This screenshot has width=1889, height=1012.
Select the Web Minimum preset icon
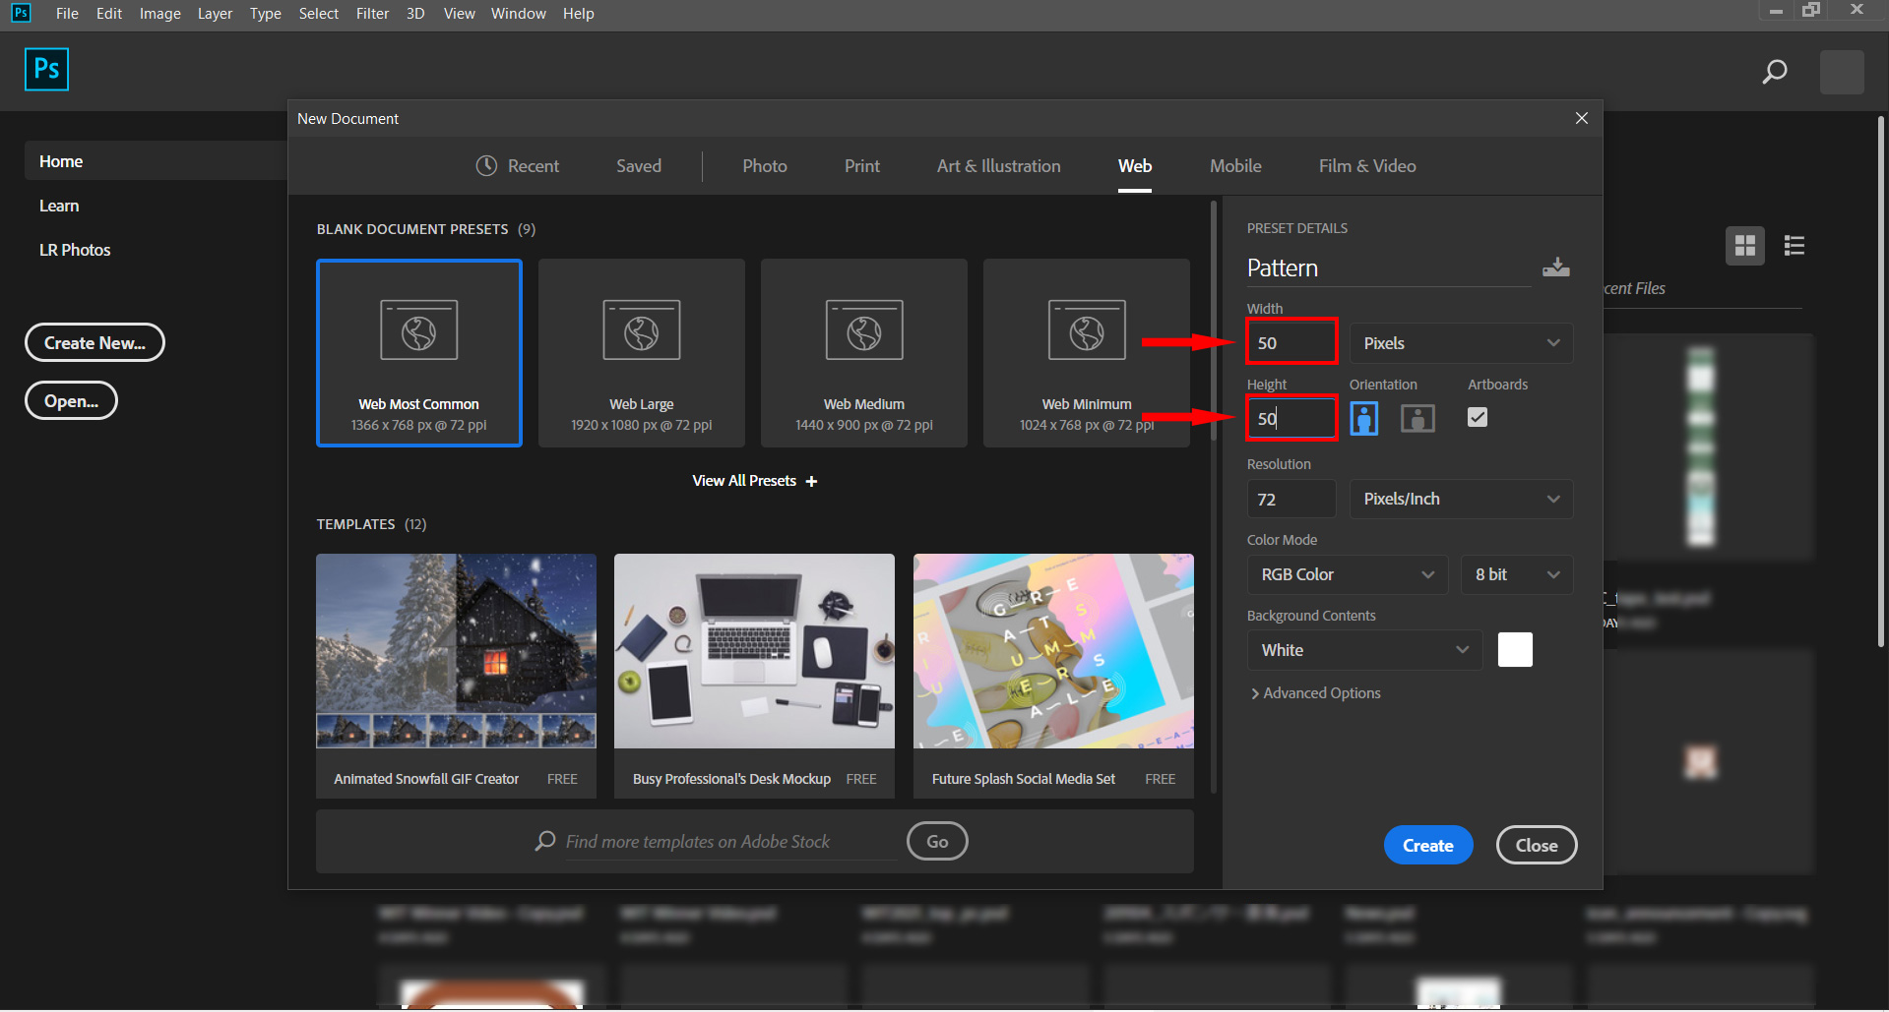pos(1086,331)
